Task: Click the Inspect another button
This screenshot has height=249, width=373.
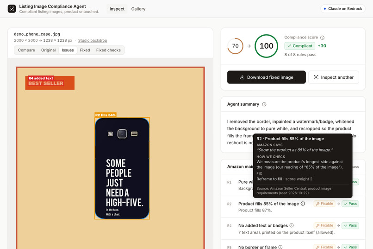Action: [x=334, y=77]
